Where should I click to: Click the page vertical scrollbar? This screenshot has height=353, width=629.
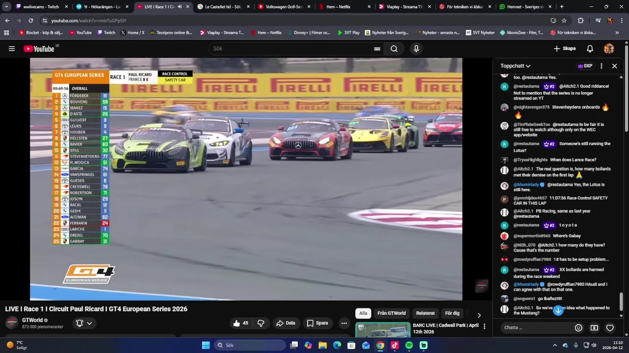(627, 88)
